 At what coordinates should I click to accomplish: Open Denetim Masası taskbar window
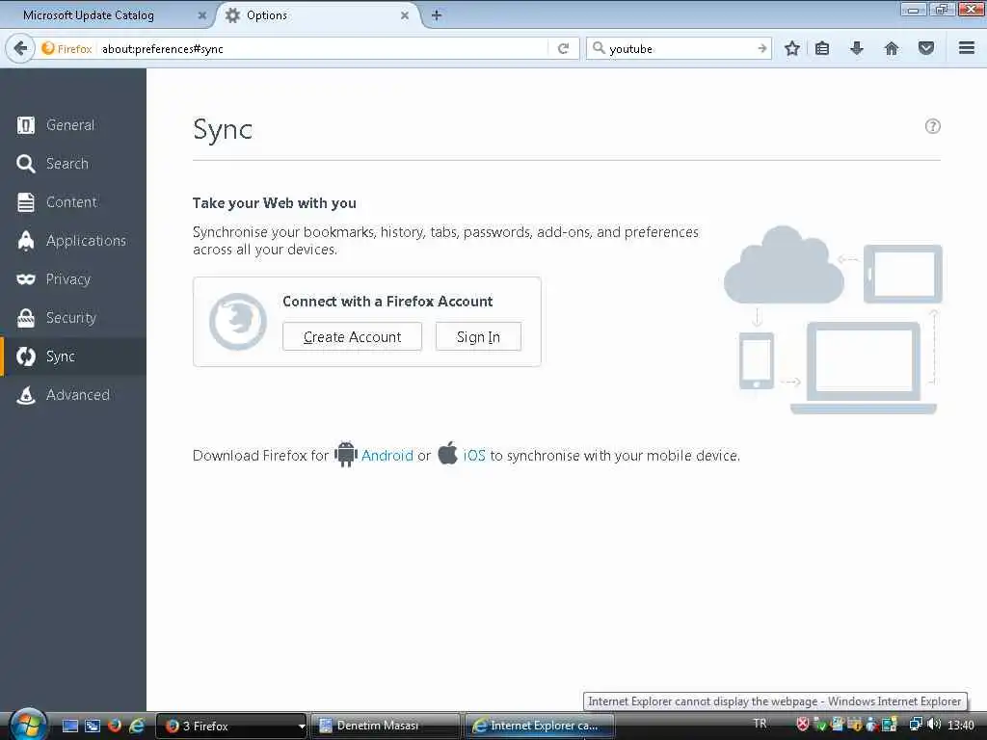[386, 726]
